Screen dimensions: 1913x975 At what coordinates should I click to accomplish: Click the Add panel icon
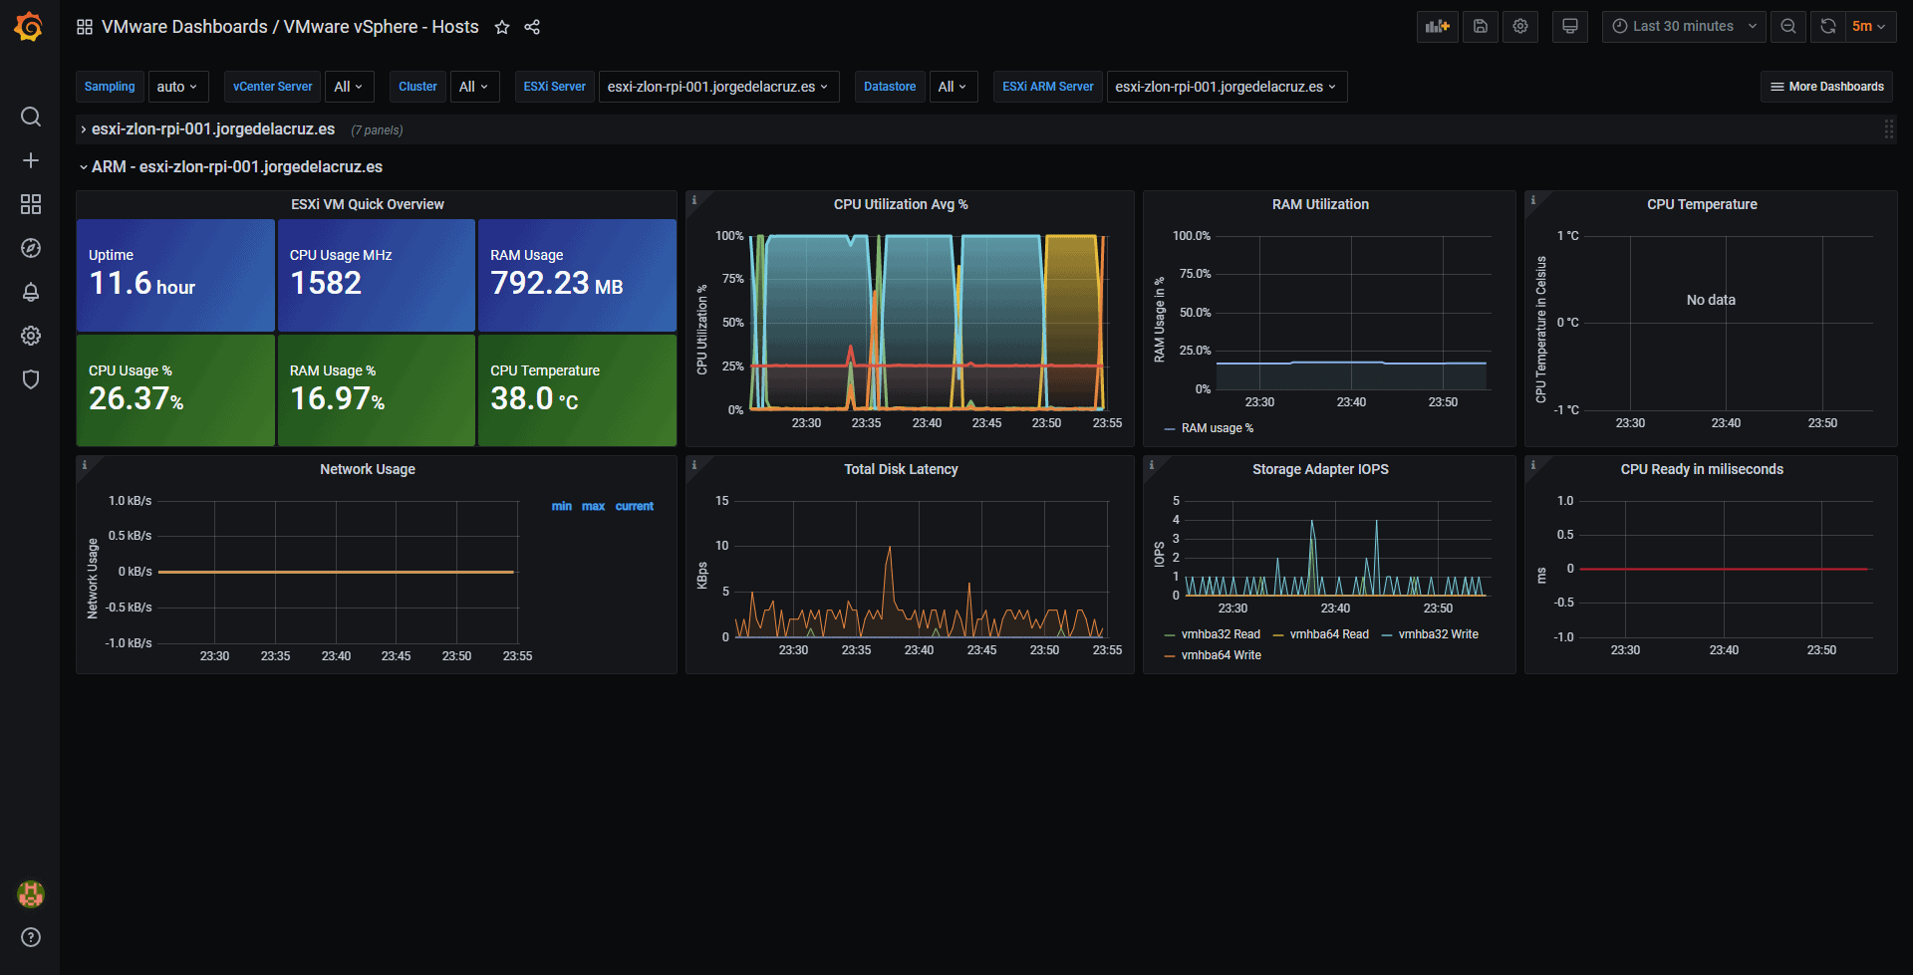coord(1437,27)
